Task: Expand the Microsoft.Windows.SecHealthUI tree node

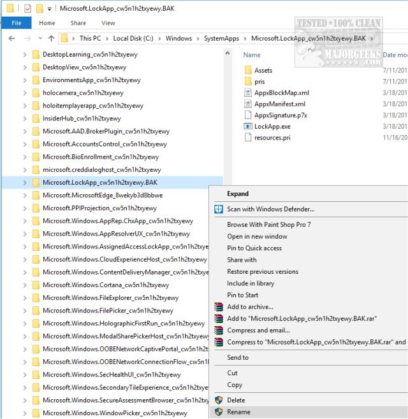Action: pos(25,375)
